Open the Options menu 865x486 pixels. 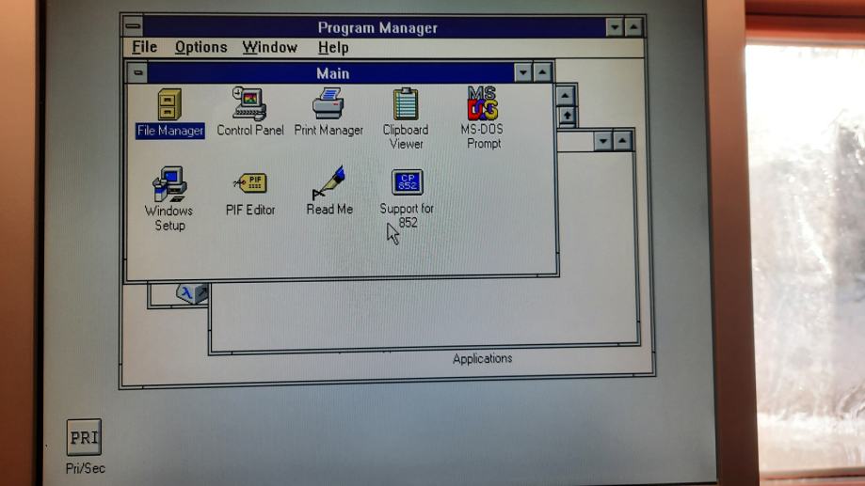[200, 47]
